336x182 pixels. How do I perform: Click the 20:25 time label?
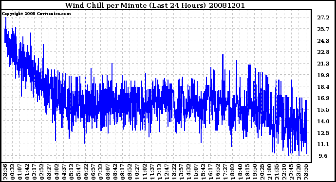tap(261, 172)
